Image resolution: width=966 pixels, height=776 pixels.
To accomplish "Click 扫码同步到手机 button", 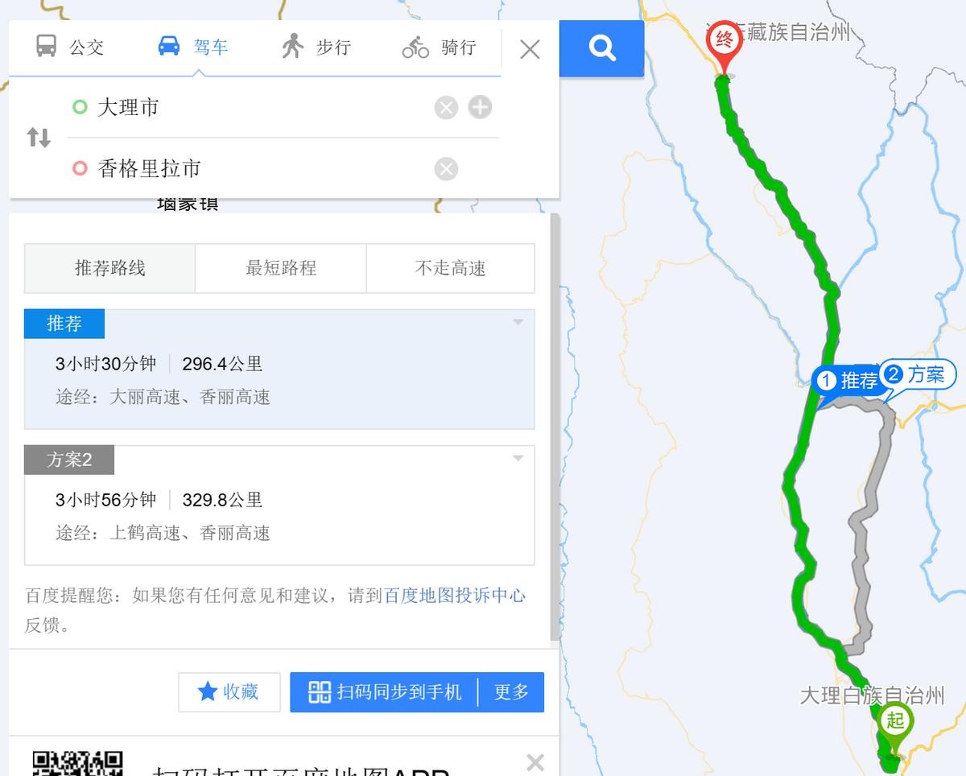I will pos(385,692).
